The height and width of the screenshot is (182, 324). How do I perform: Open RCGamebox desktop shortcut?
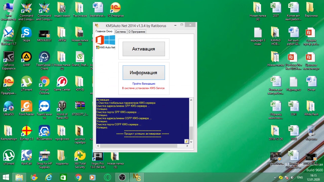click(44, 133)
